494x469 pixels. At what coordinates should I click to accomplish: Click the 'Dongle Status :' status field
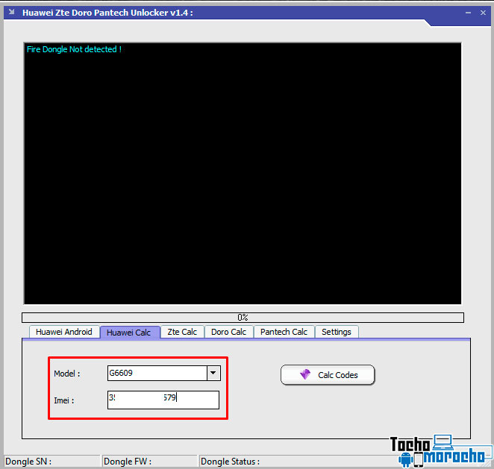pos(296,461)
